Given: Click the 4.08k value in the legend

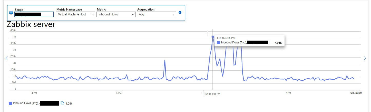Looking at the screenshot, I should coord(69,103).
